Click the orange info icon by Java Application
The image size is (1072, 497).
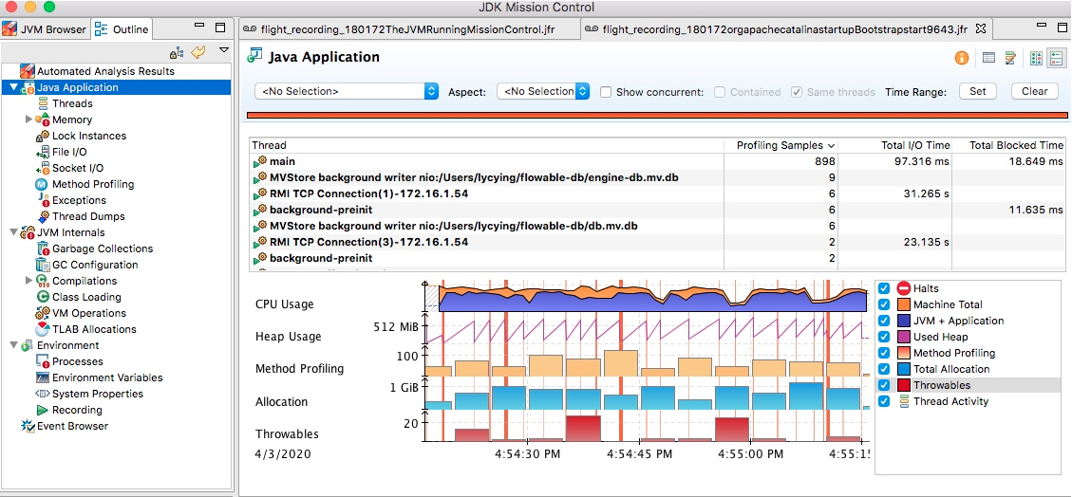(962, 59)
